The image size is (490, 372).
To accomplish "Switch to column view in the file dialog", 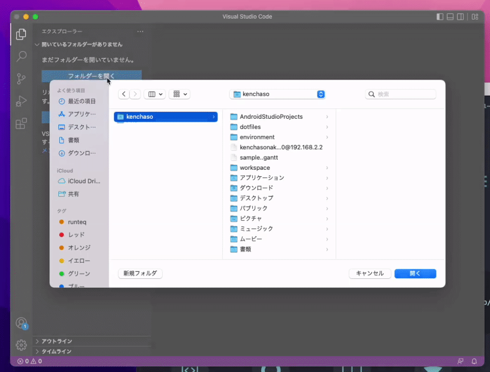I will (151, 94).
